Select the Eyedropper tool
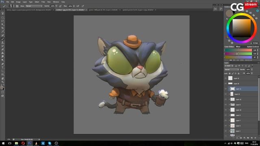Viewport: 260px width, 146px height. (2, 32)
